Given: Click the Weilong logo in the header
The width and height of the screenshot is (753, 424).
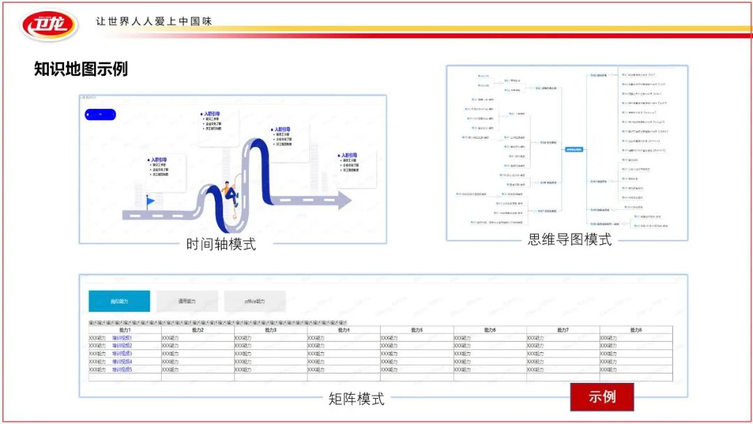Looking at the screenshot, I should (49, 24).
